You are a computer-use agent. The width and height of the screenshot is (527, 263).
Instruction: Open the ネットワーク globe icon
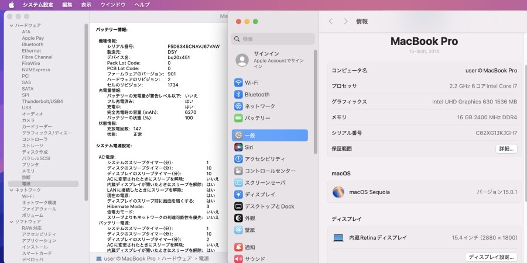click(x=238, y=106)
